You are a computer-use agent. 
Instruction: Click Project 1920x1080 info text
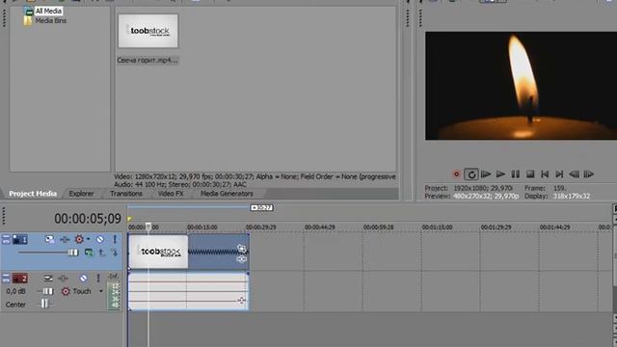coord(469,188)
